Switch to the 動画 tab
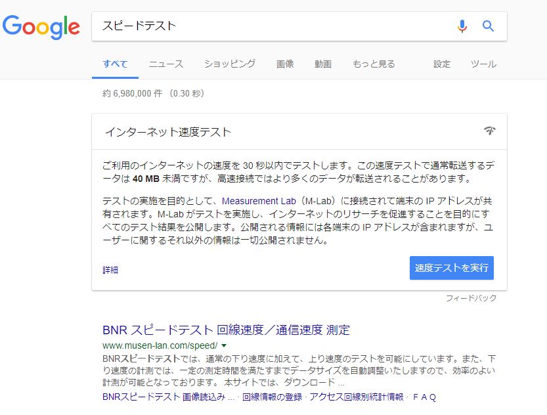 [323, 64]
